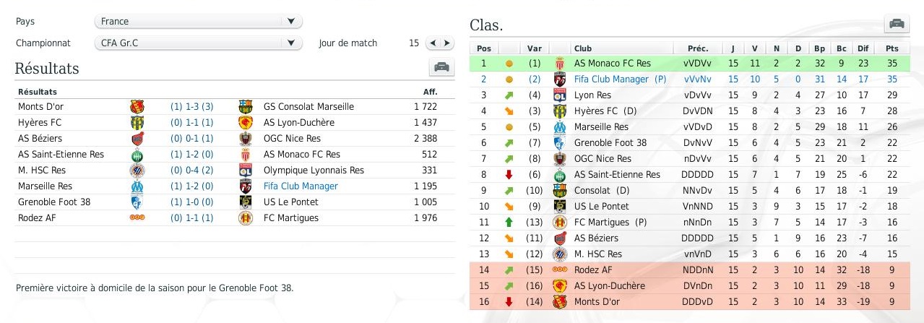Click the print icon beside Clas. heading
924x323 pixels.
point(897,24)
